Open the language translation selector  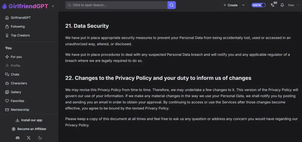pos(273,5)
